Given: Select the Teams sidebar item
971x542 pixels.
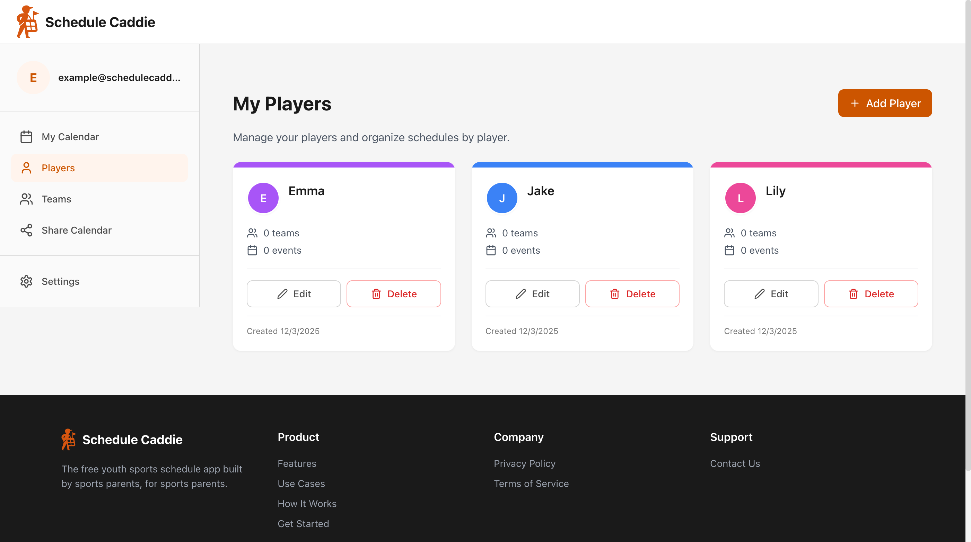Looking at the screenshot, I should click(x=56, y=199).
